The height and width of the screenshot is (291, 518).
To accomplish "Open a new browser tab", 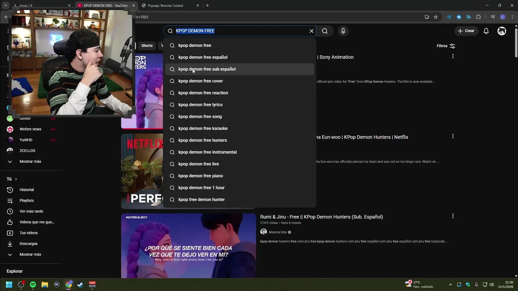I will coord(207,6).
